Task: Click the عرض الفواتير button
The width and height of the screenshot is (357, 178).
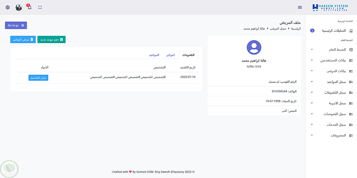Action: pyautogui.click(x=23, y=40)
